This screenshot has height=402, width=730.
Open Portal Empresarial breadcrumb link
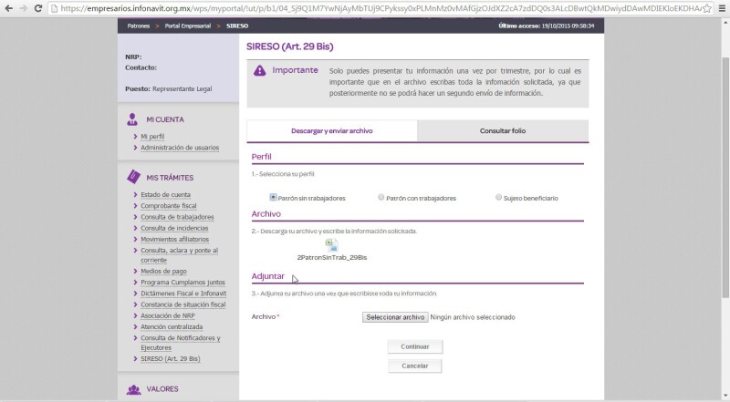pos(188,26)
